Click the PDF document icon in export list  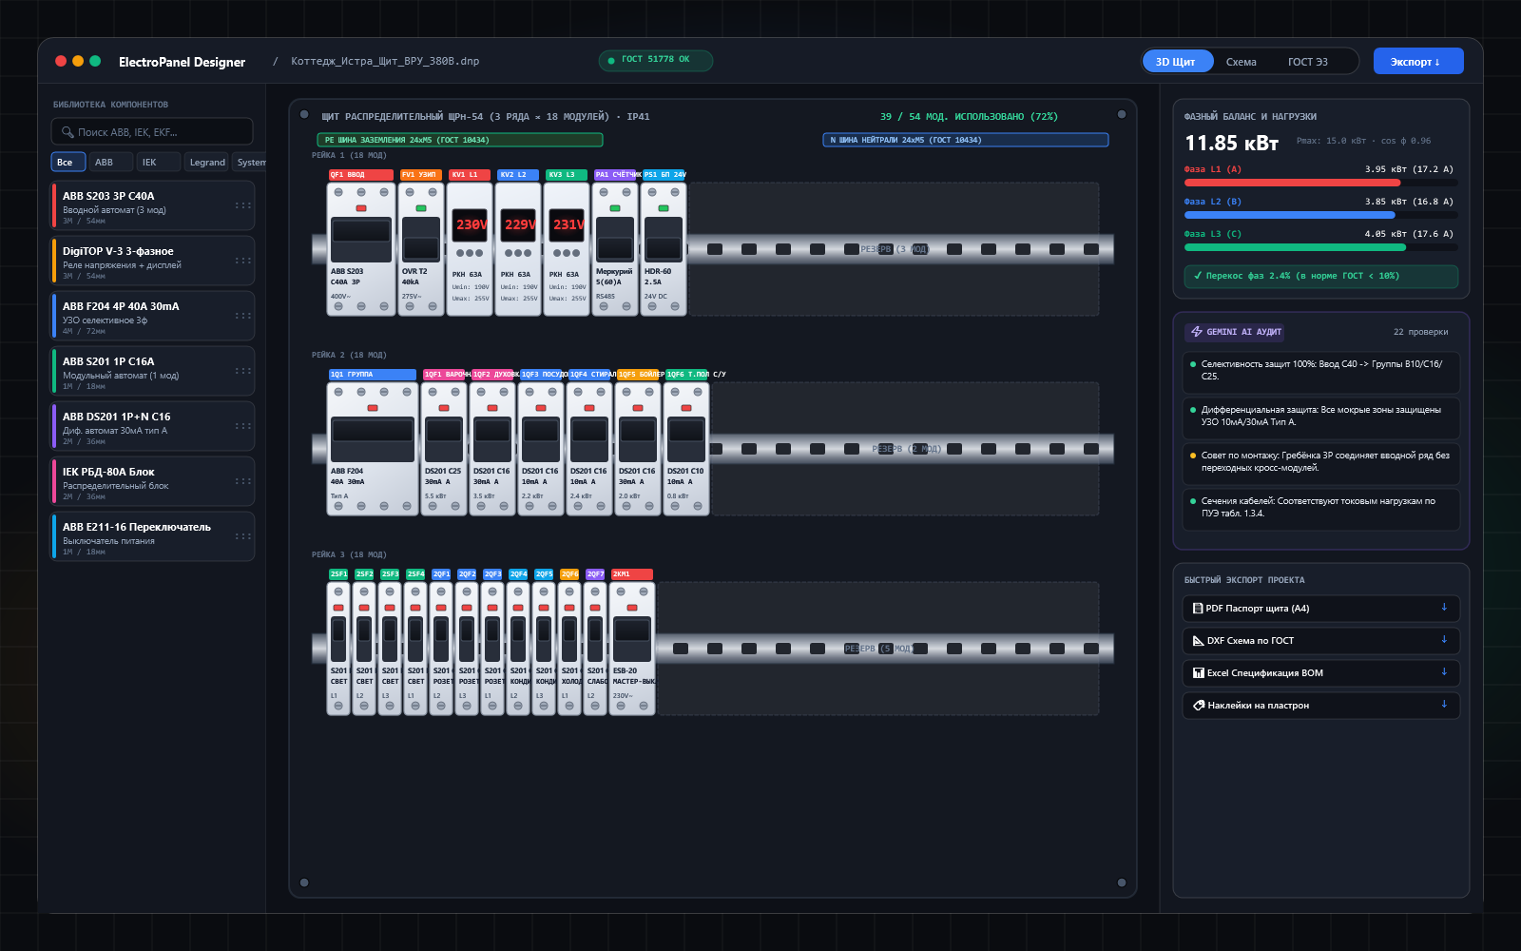point(1198,609)
